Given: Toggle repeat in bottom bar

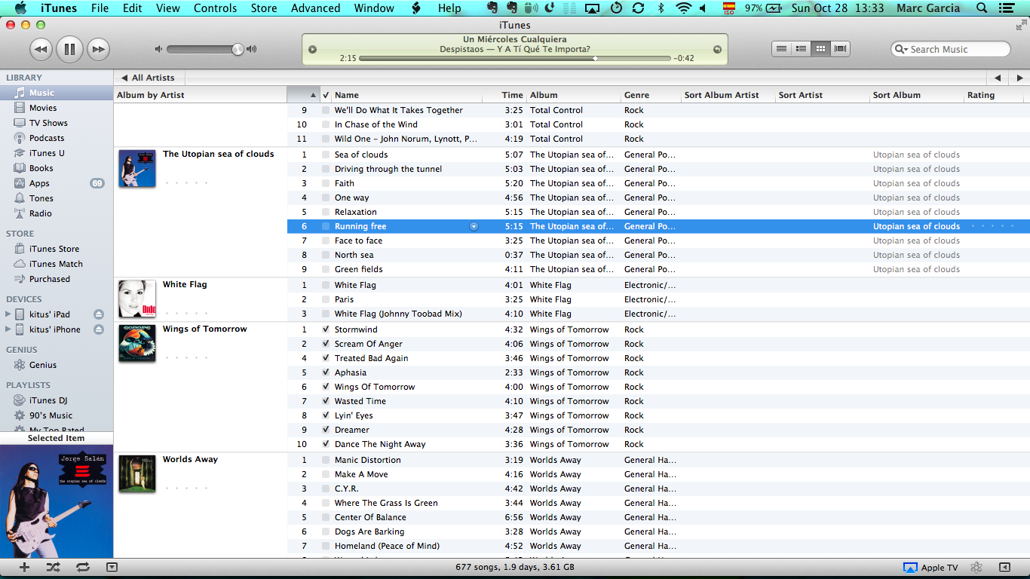Looking at the screenshot, I should [82, 568].
